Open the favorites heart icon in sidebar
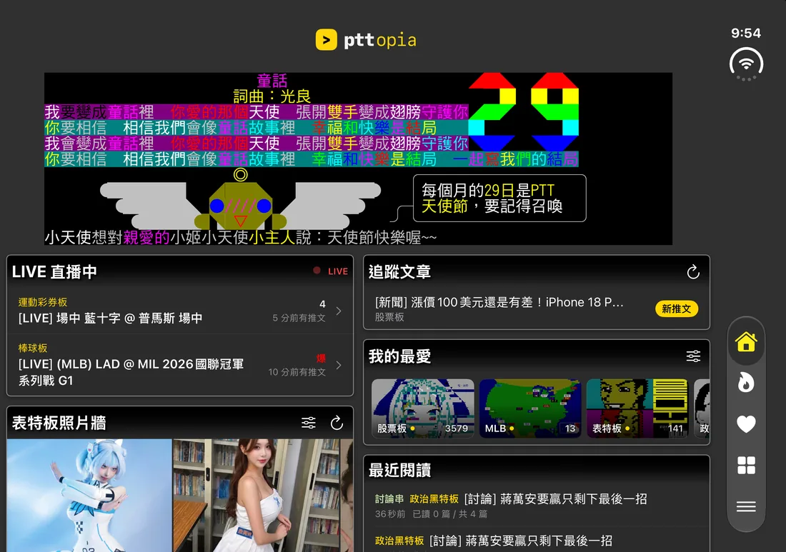 pyautogui.click(x=746, y=424)
